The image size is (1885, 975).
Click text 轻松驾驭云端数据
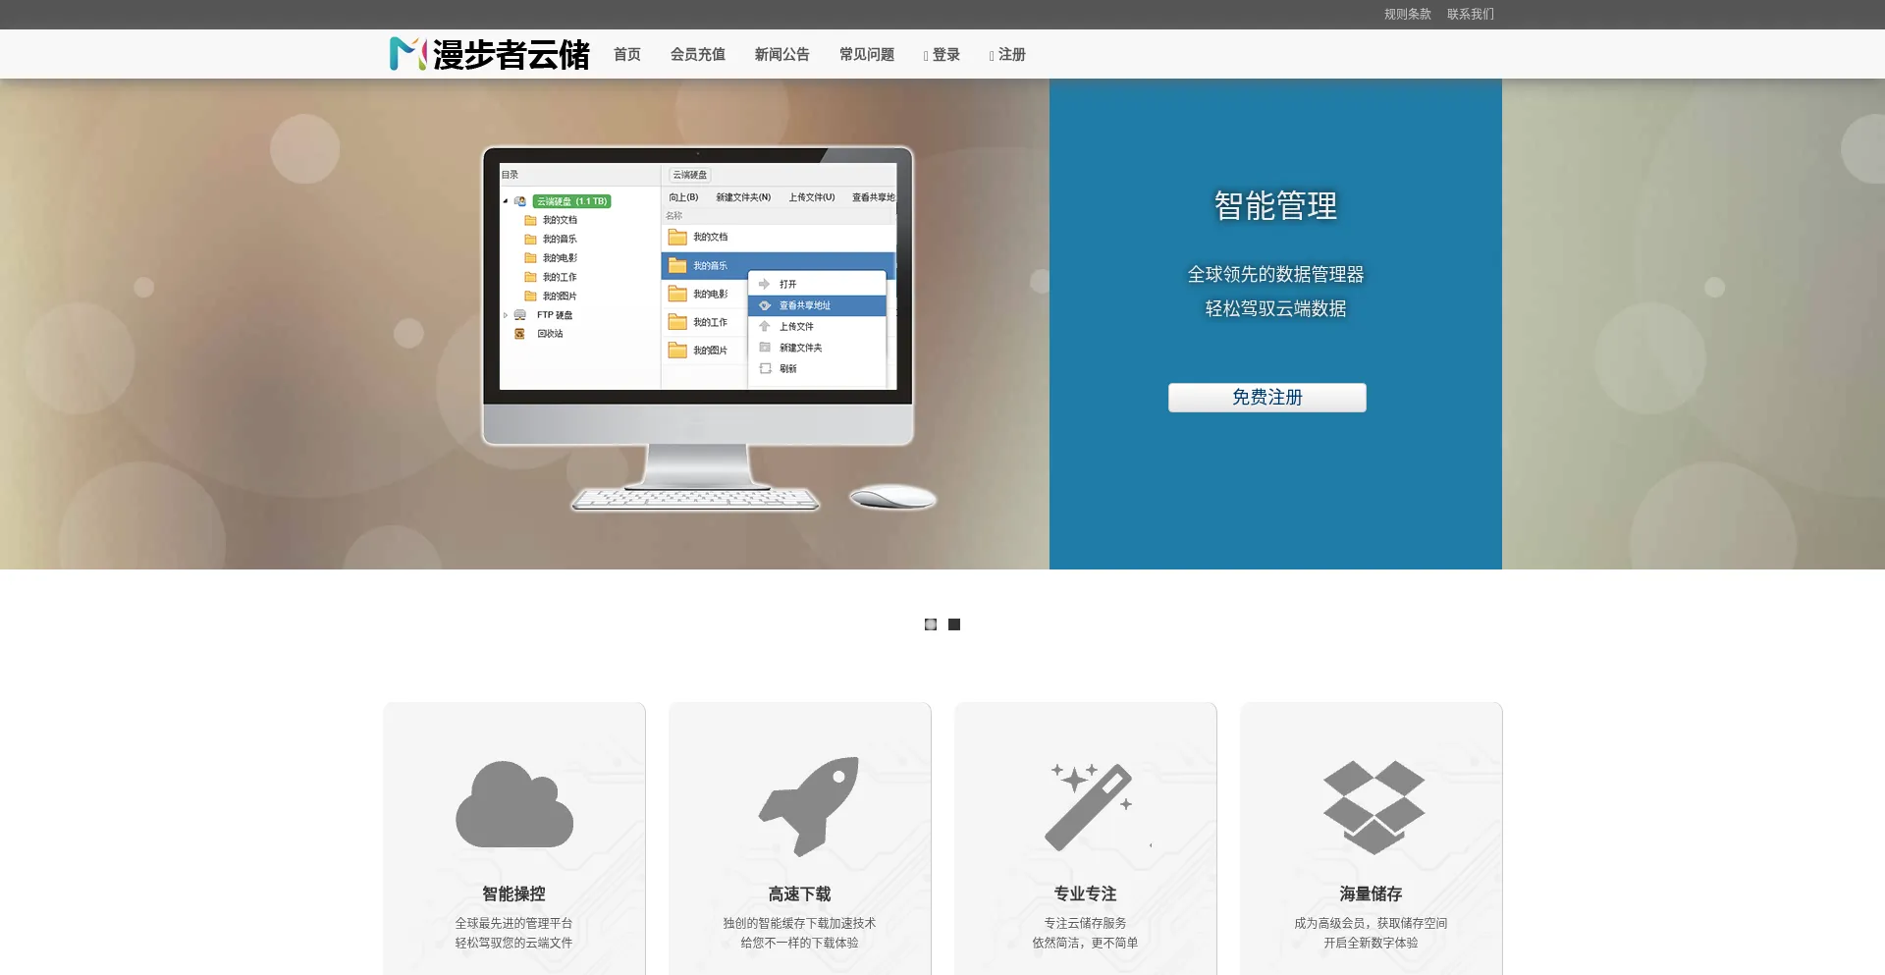[x=1275, y=308]
